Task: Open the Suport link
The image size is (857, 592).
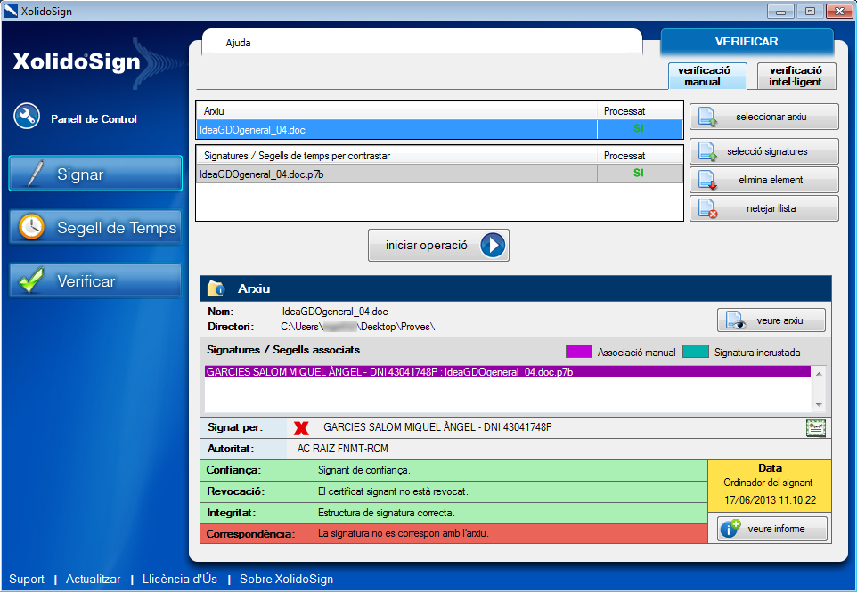Action: pyautogui.click(x=27, y=579)
